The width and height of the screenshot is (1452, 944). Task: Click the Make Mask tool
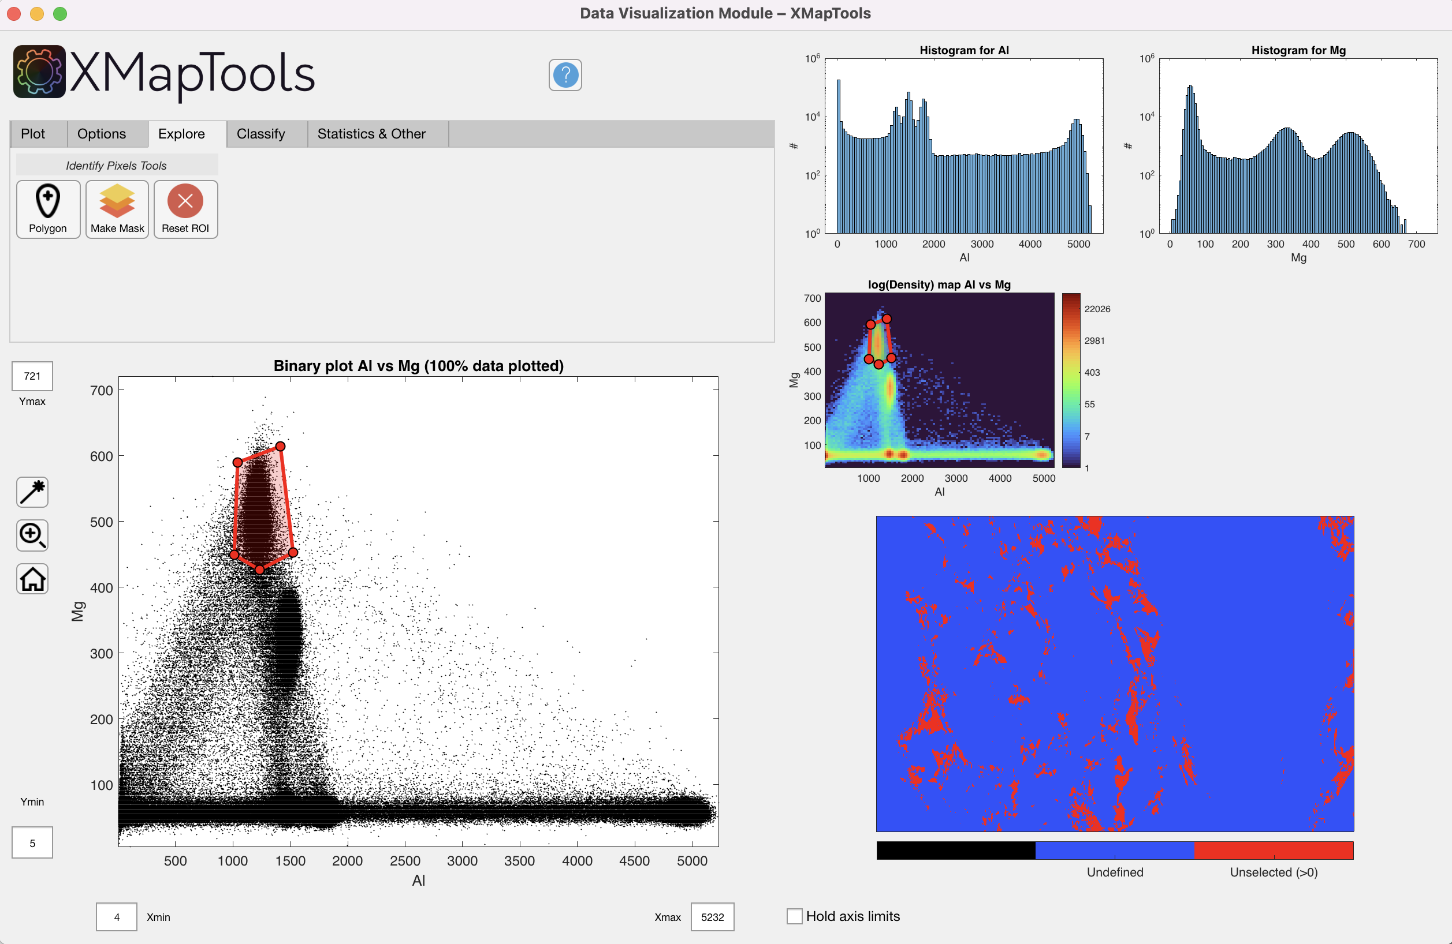tap(117, 209)
